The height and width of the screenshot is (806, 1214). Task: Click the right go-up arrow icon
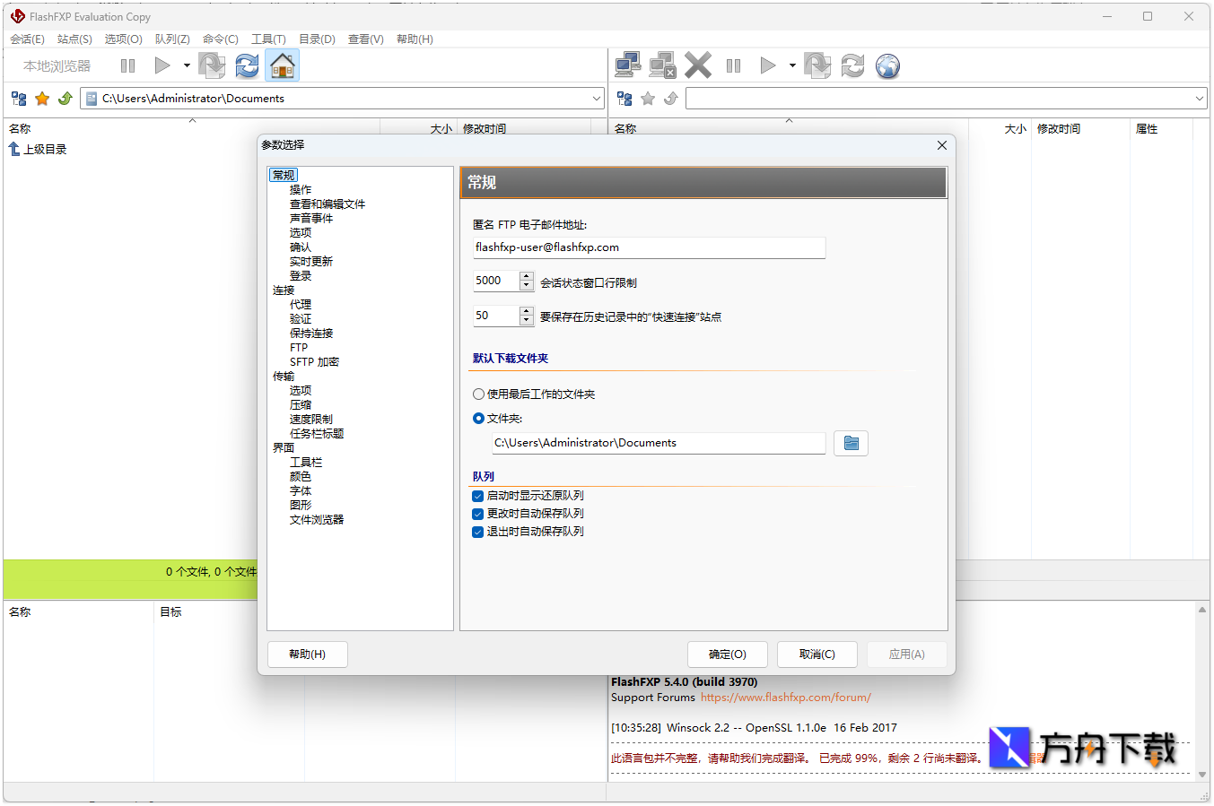pyautogui.click(x=671, y=99)
